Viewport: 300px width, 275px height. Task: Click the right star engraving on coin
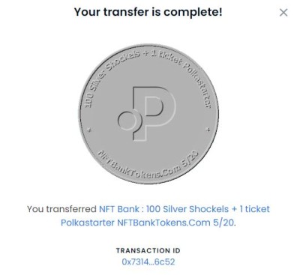208,130
